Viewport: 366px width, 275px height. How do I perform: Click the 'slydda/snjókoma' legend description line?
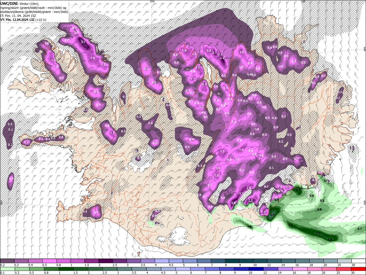34,12
